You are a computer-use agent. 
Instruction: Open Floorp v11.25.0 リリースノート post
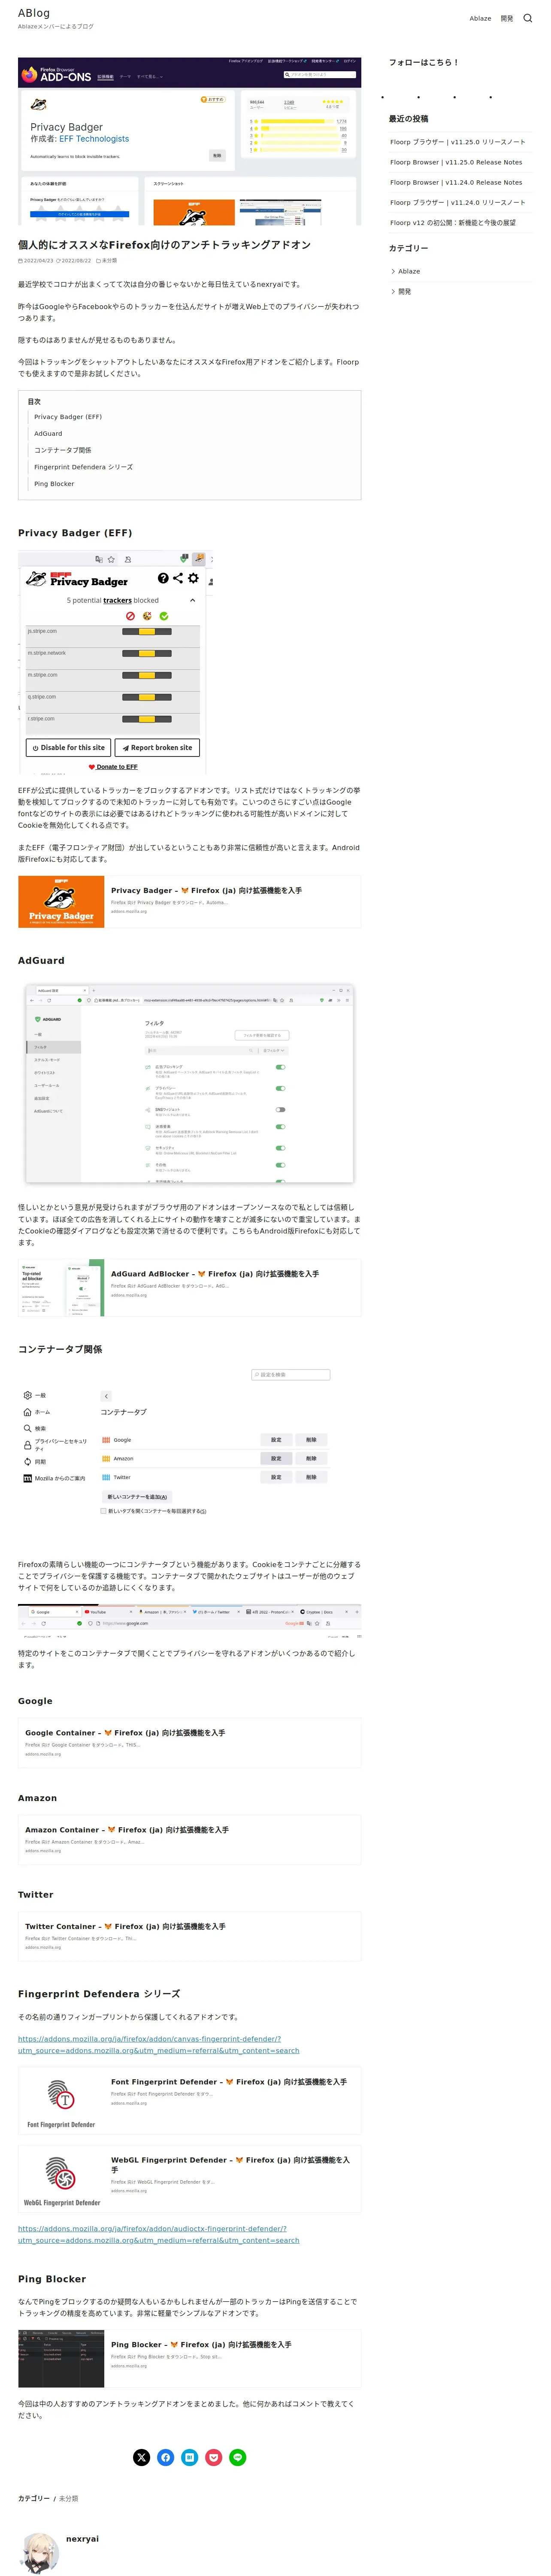(x=458, y=142)
